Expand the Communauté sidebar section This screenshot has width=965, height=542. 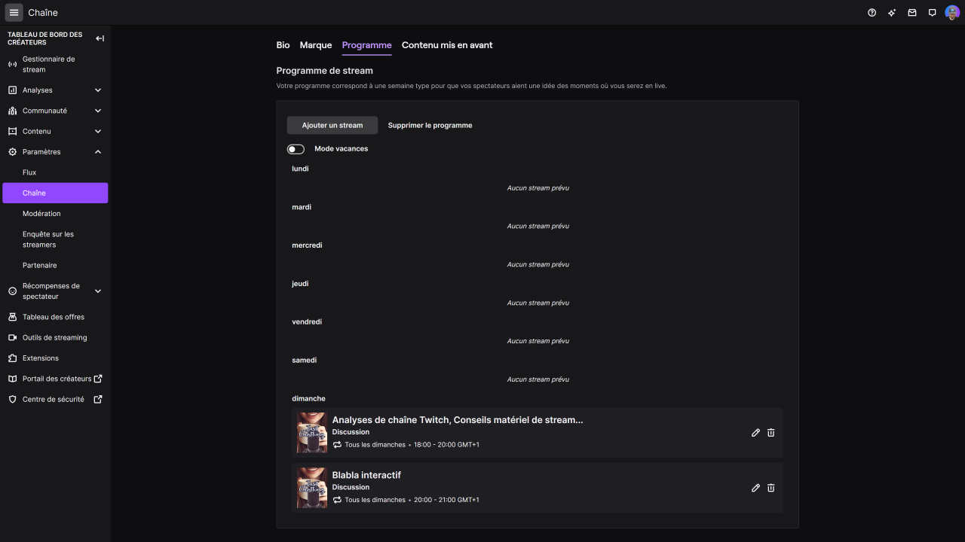tap(98, 111)
